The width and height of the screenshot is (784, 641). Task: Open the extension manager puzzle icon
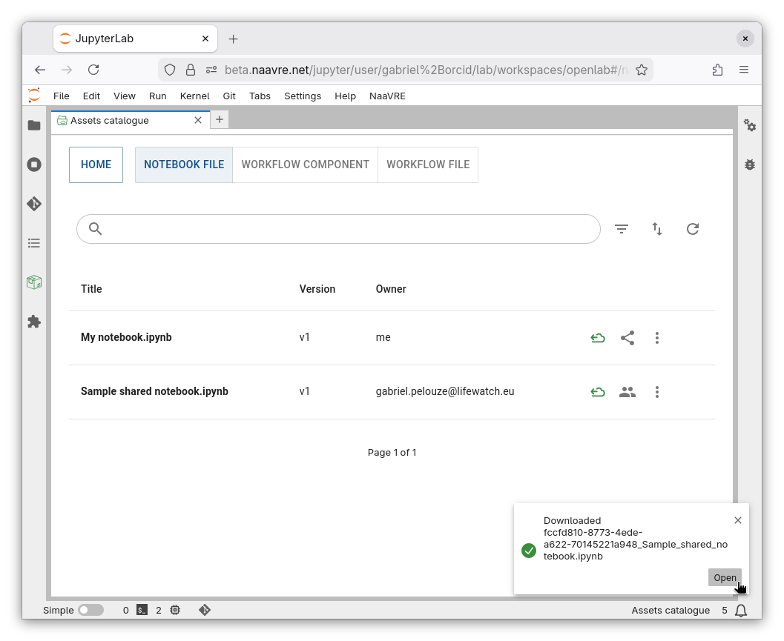(34, 322)
